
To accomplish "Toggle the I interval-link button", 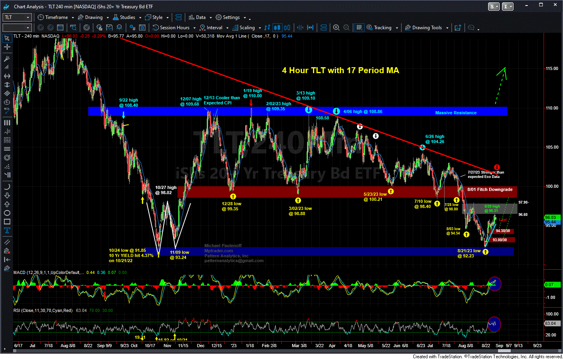I will click(507, 6).
